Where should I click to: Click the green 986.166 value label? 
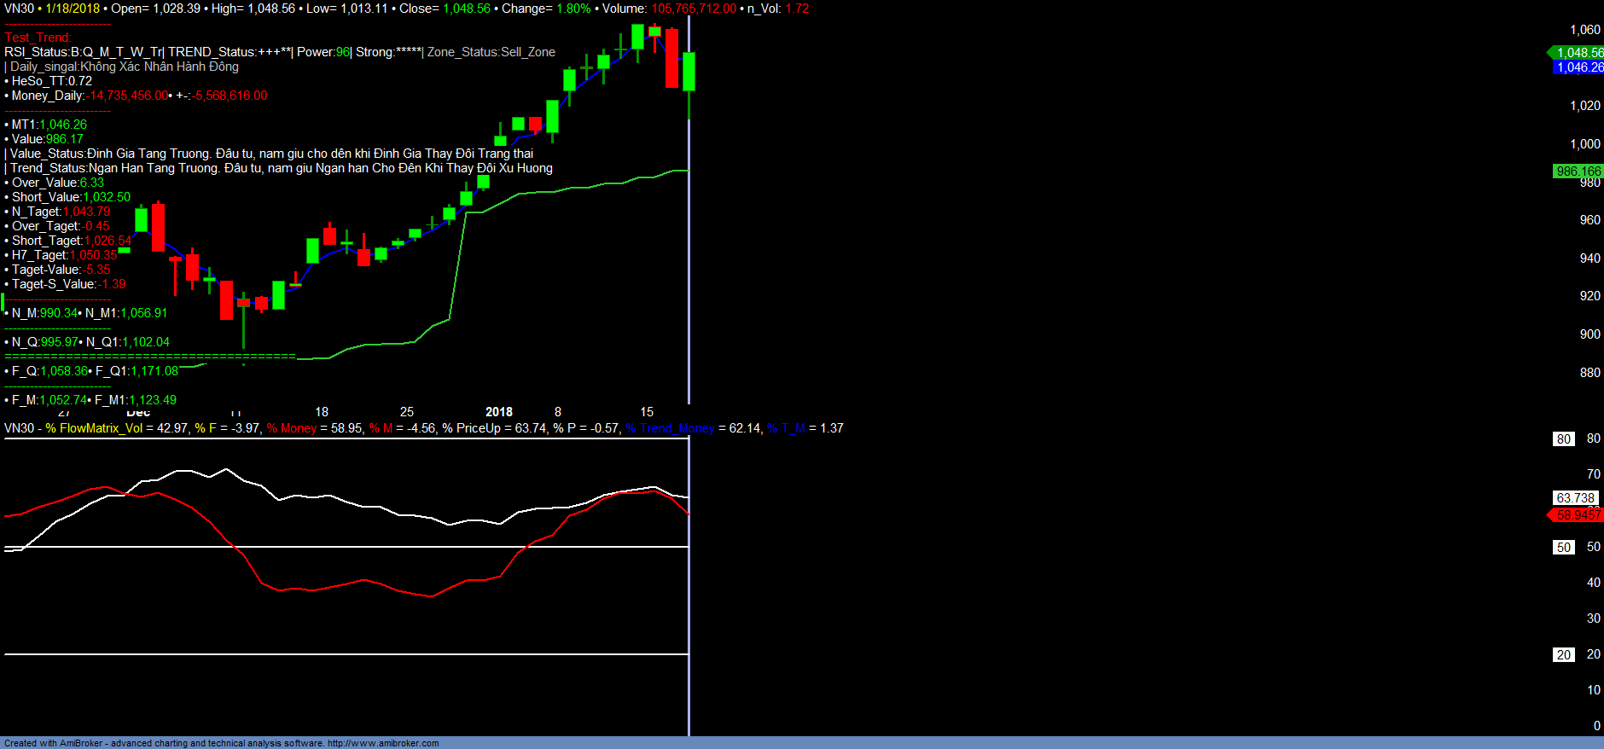point(1578,171)
